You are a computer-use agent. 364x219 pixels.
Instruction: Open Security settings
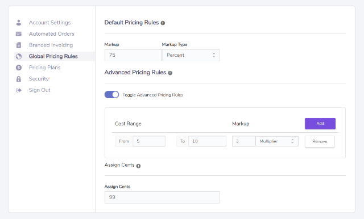click(x=39, y=79)
